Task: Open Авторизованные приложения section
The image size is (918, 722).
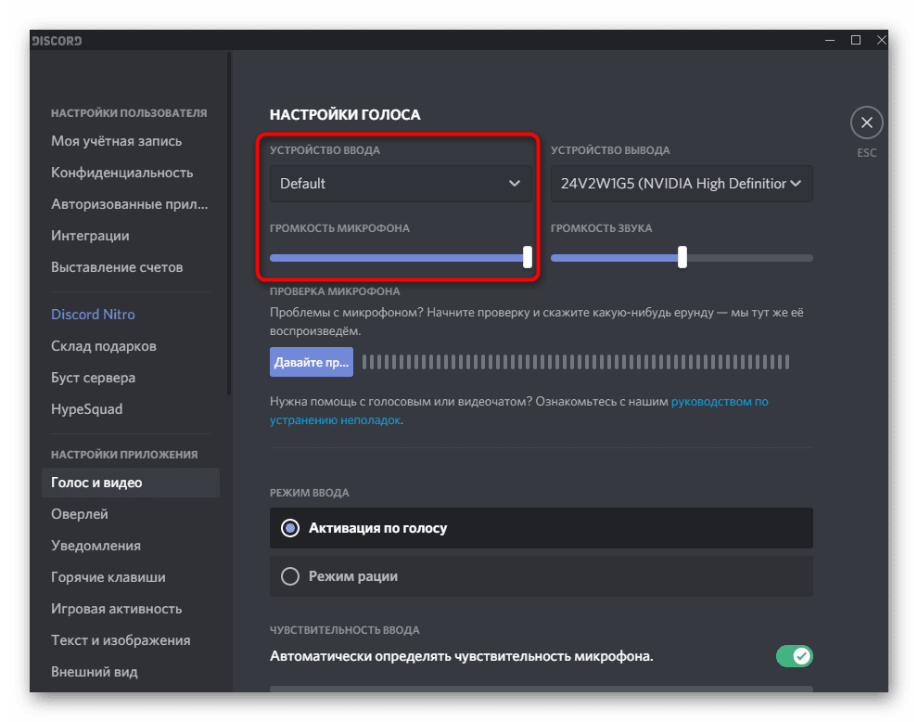Action: (x=131, y=204)
